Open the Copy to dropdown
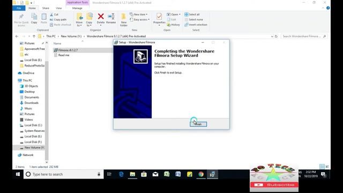 click(89, 20)
